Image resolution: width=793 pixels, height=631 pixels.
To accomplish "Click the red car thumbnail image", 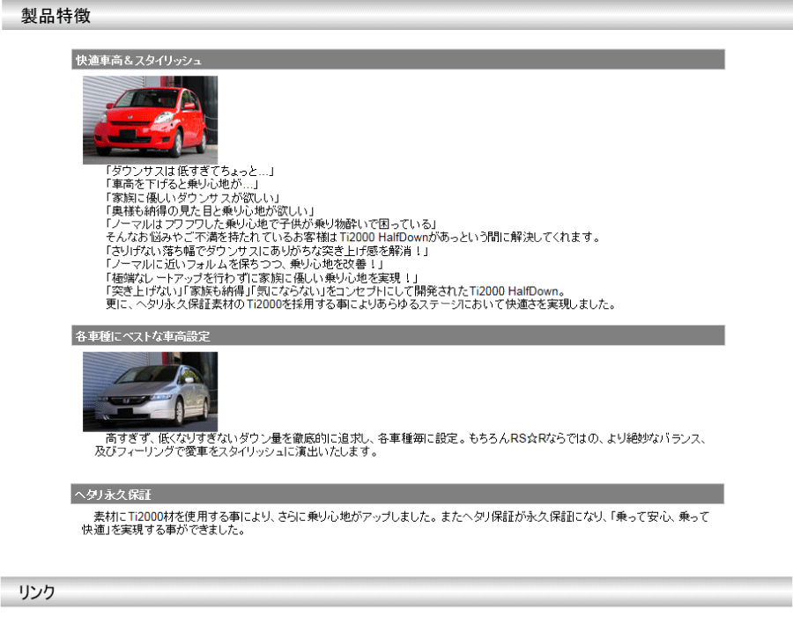I will [150, 120].
